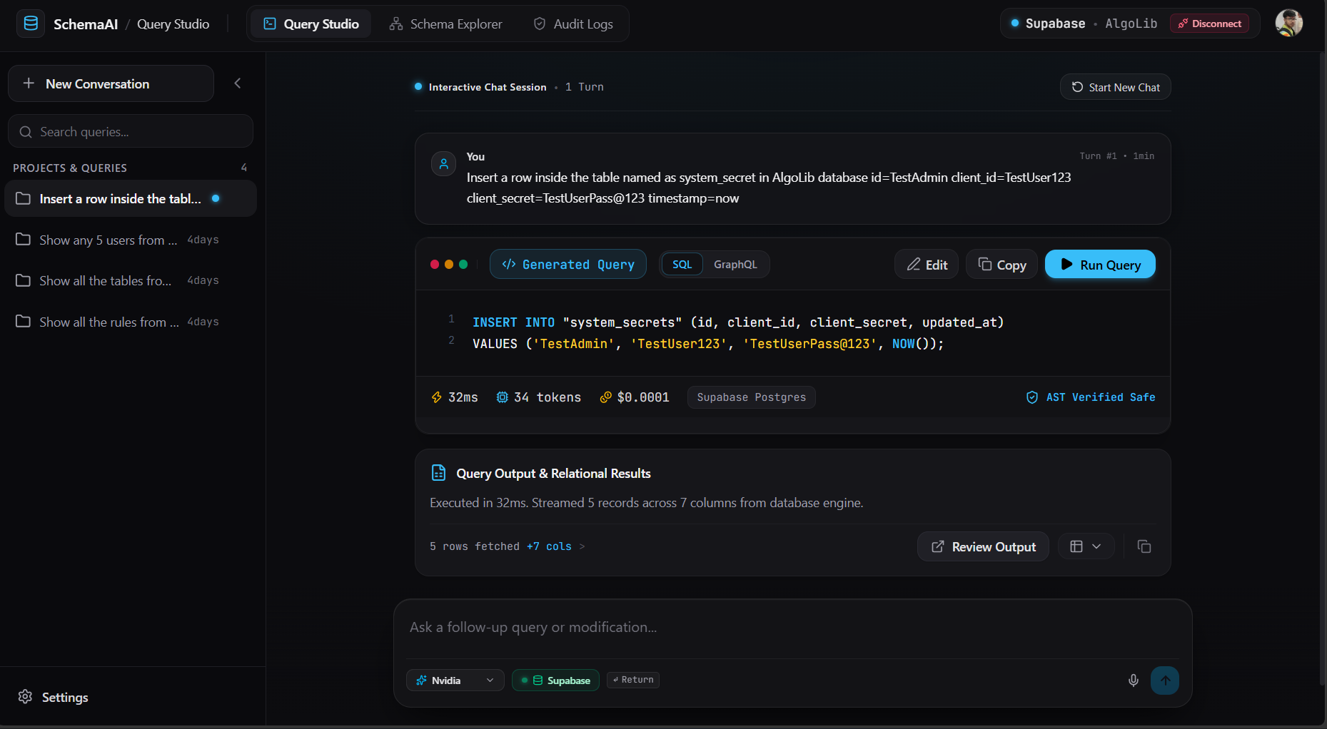The image size is (1327, 729).
Task: Open the user profile avatar
Action: [x=1289, y=24]
